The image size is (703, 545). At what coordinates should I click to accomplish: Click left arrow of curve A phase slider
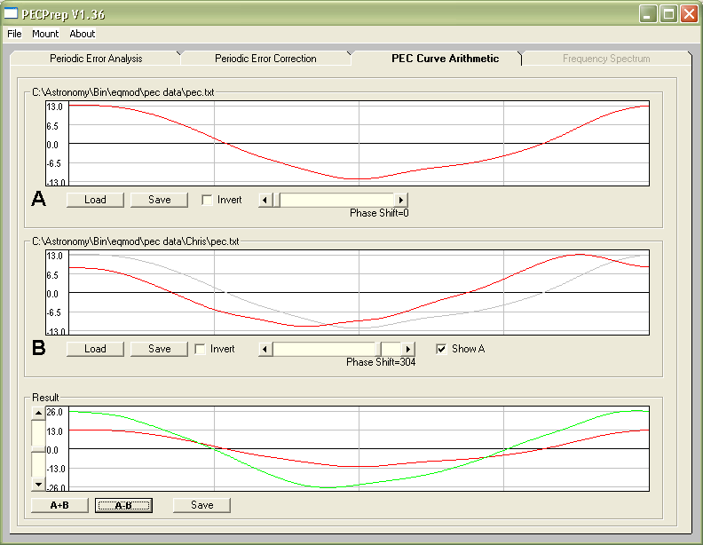coord(265,201)
